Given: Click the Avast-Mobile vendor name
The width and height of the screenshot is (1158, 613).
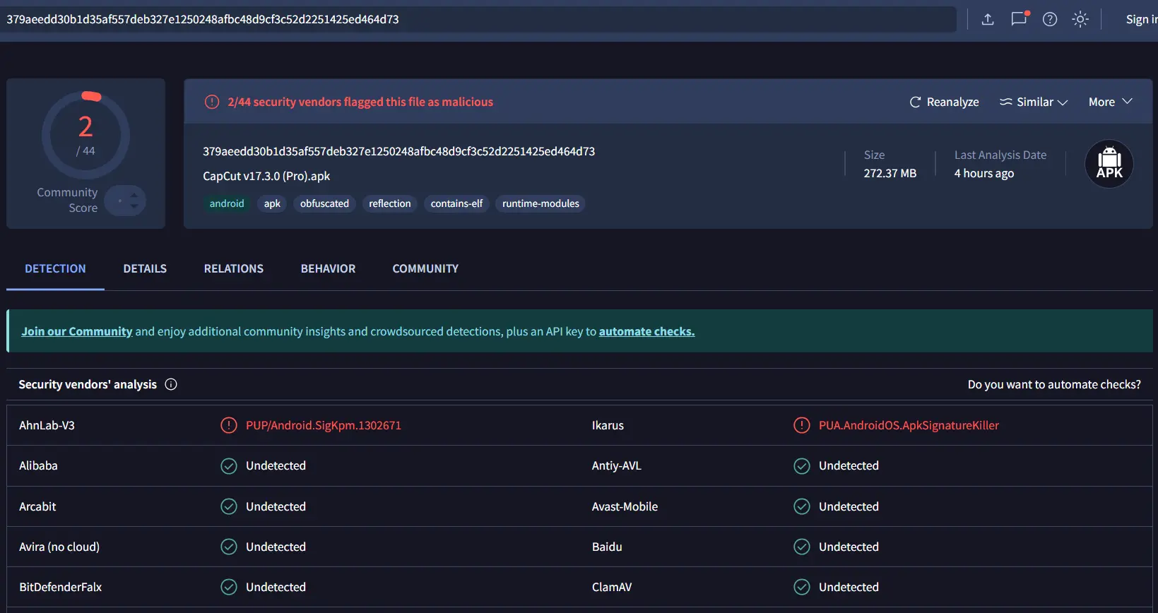Looking at the screenshot, I should point(625,506).
